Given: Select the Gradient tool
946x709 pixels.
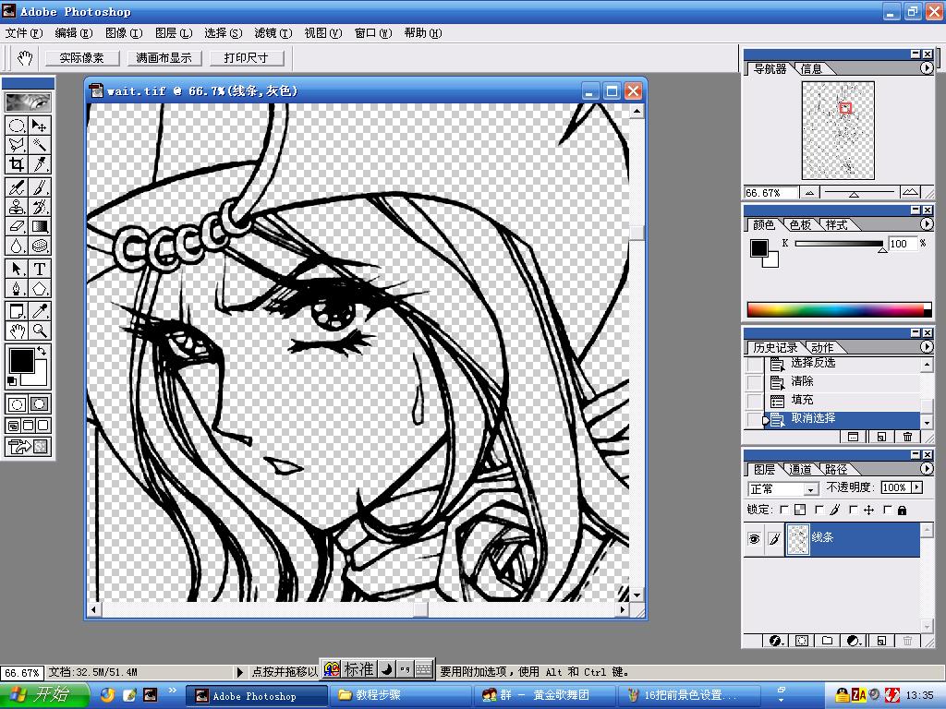Looking at the screenshot, I should tap(40, 226).
